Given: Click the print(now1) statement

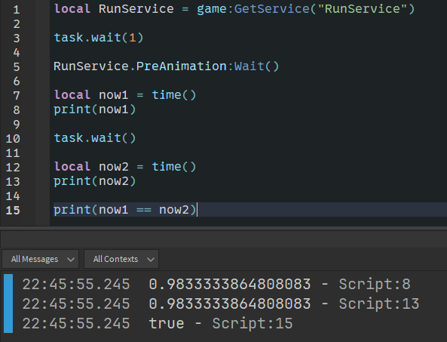Looking at the screenshot, I should (95, 109).
